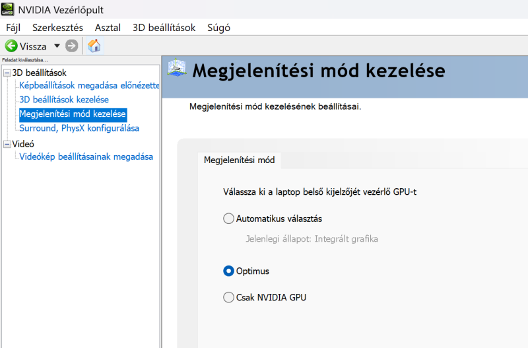Screen dimensions: 528x348
Task: Select Videókép beállításainak megadása tree item
Action: pyautogui.click(x=86, y=157)
